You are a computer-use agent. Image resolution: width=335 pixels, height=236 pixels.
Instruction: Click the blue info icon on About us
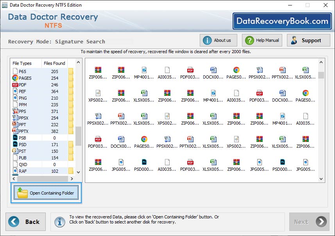pos(207,40)
